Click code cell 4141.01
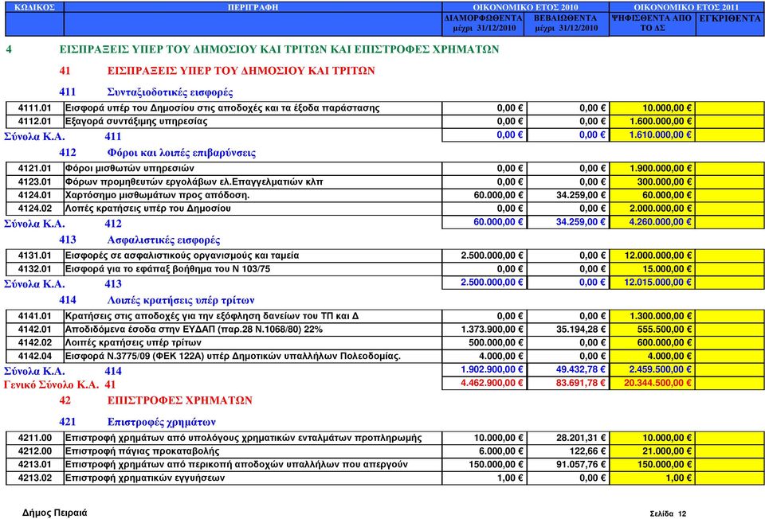 click(34, 316)
